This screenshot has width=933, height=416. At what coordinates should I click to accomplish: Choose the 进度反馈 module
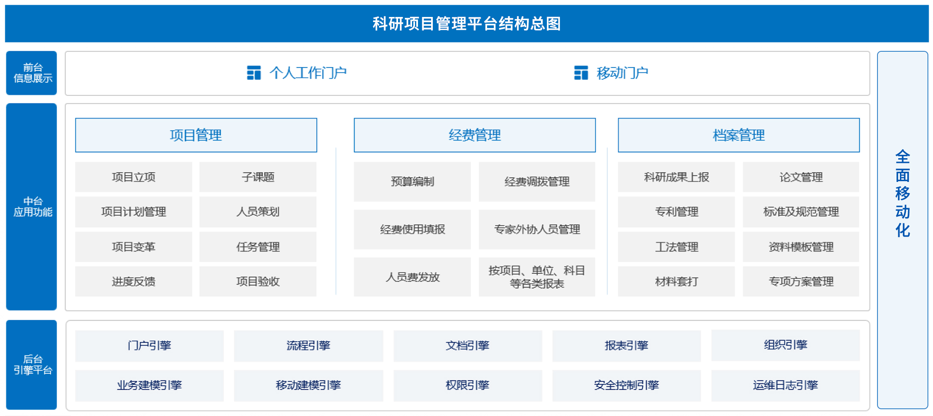134,281
